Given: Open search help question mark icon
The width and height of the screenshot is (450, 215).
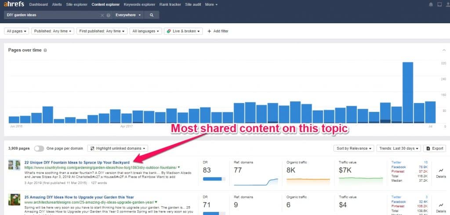Looking at the screenshot, I should 108,15.
